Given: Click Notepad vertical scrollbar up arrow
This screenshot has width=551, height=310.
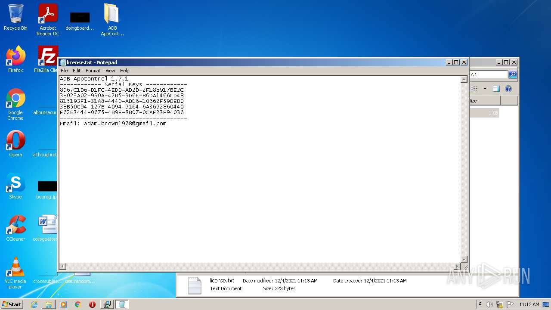Looking at the screenshot, I should tap(464, 79).
